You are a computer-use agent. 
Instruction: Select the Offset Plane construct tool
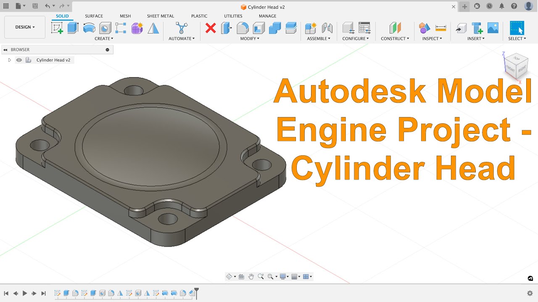(395, 28)
